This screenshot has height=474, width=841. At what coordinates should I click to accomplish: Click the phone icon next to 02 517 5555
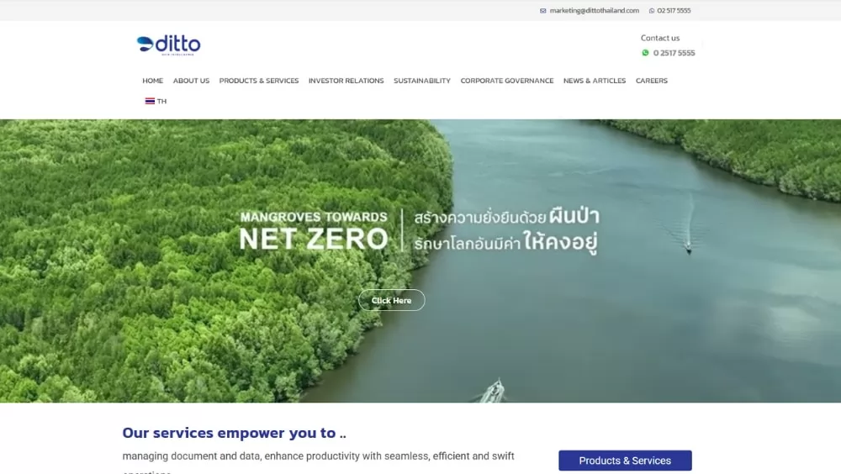652,11
